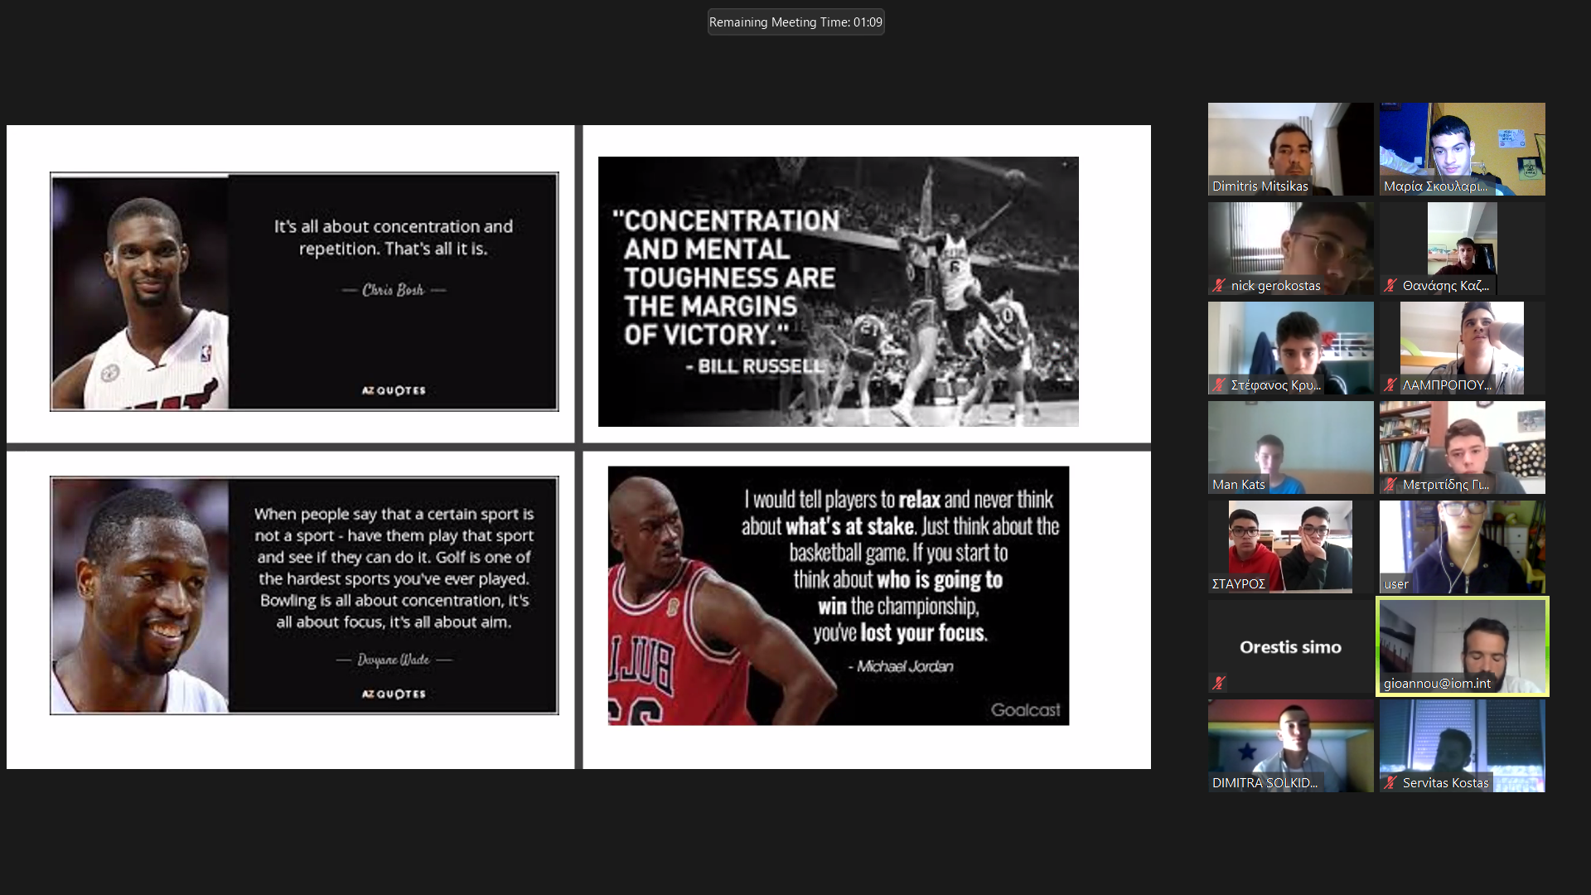Click Orestis simo name tile
The width and height of the screenshot is (1591, 895).
[1290, 647]
